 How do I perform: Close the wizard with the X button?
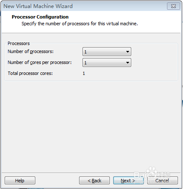(x=173, y=6)
